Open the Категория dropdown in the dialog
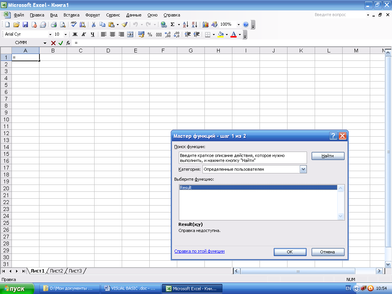Screen dimensions: 392x294 click(303, 169)
